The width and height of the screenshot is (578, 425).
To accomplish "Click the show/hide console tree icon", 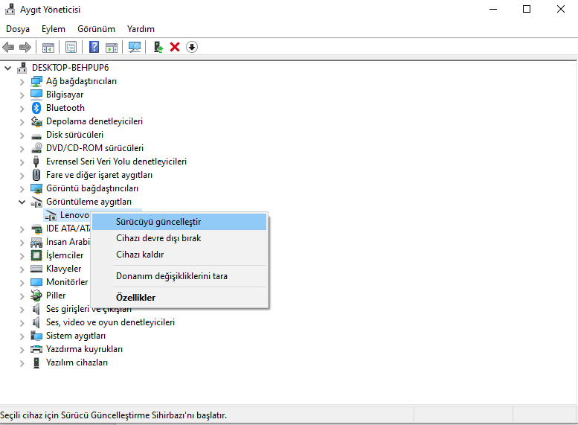I will (x=48, y=47).
